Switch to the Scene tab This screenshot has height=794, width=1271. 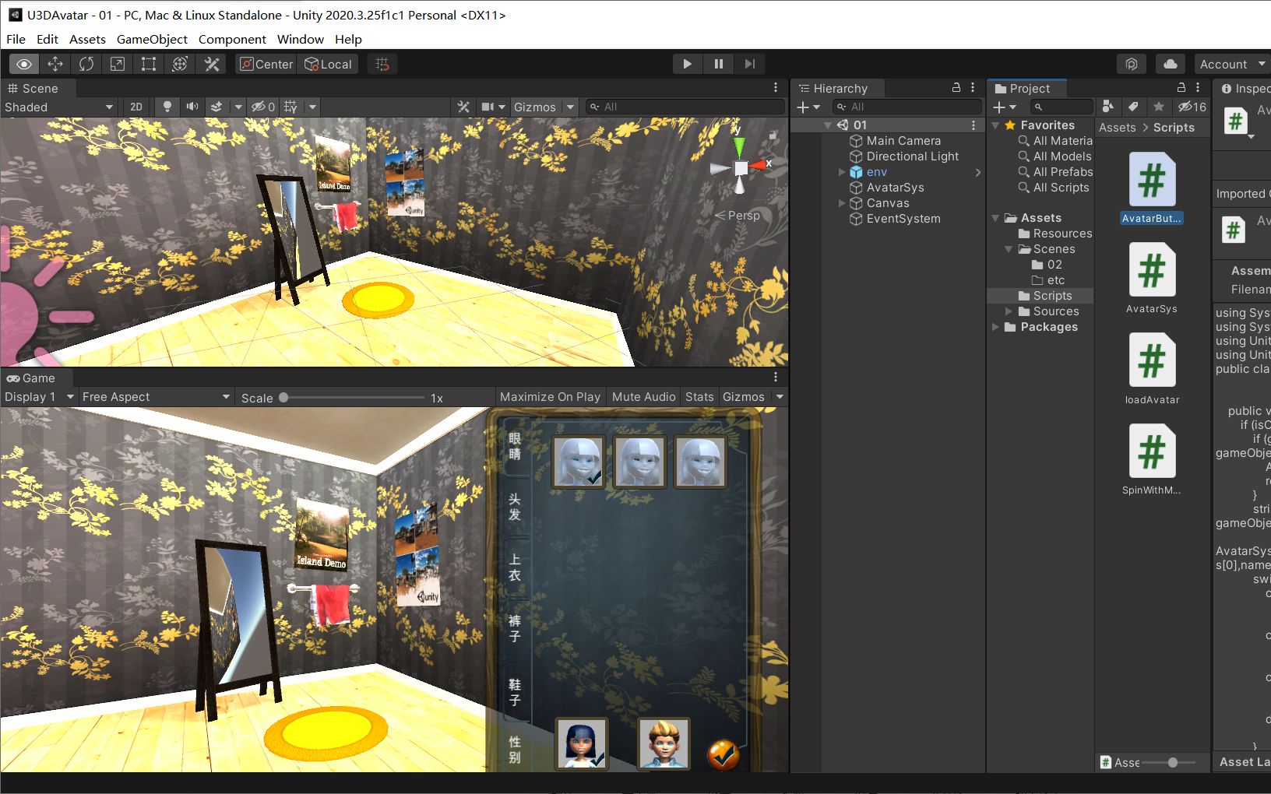35,88
